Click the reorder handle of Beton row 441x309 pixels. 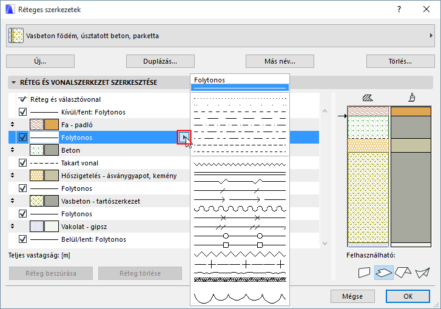click(12, 150)
